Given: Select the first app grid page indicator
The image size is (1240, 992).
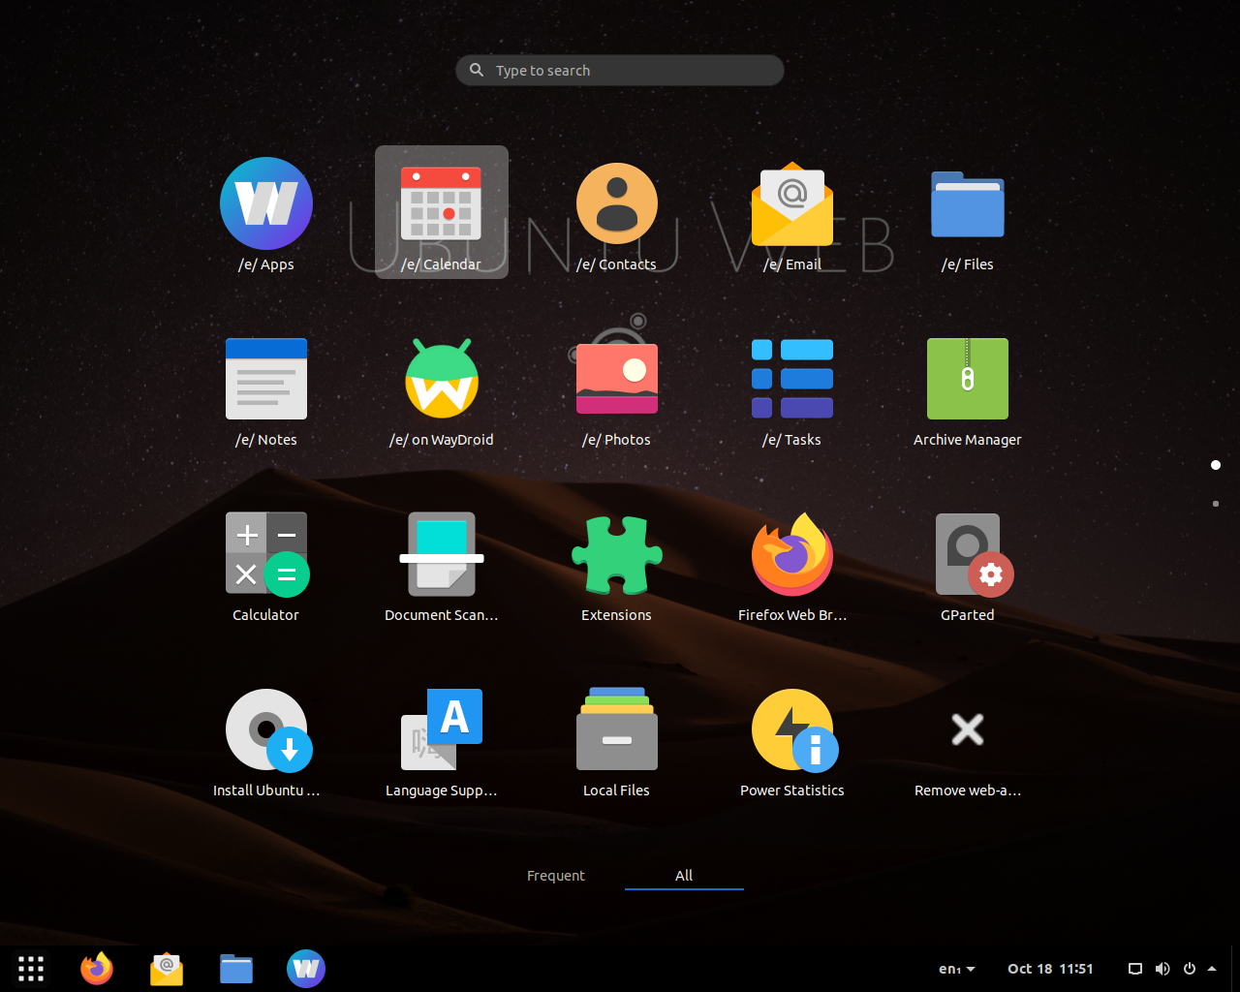Looking at the screenshot, I should [1216, 465].
